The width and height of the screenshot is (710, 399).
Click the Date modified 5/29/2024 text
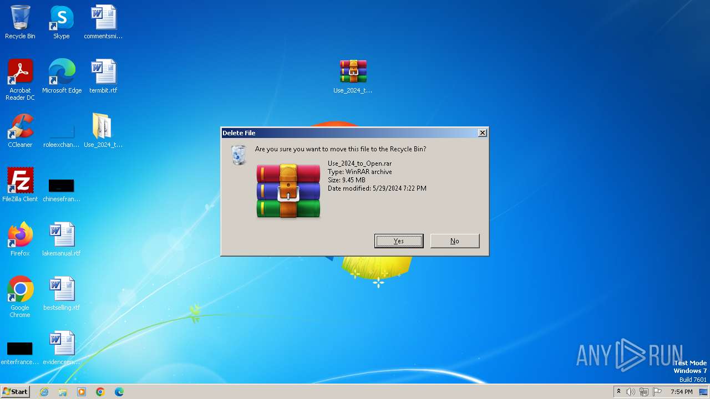pos(377,188)
